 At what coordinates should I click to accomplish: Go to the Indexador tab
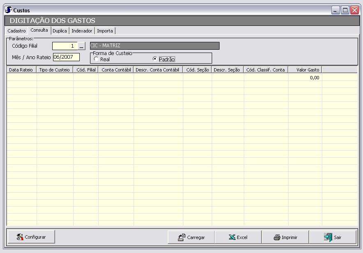click(x=82, y=31)
